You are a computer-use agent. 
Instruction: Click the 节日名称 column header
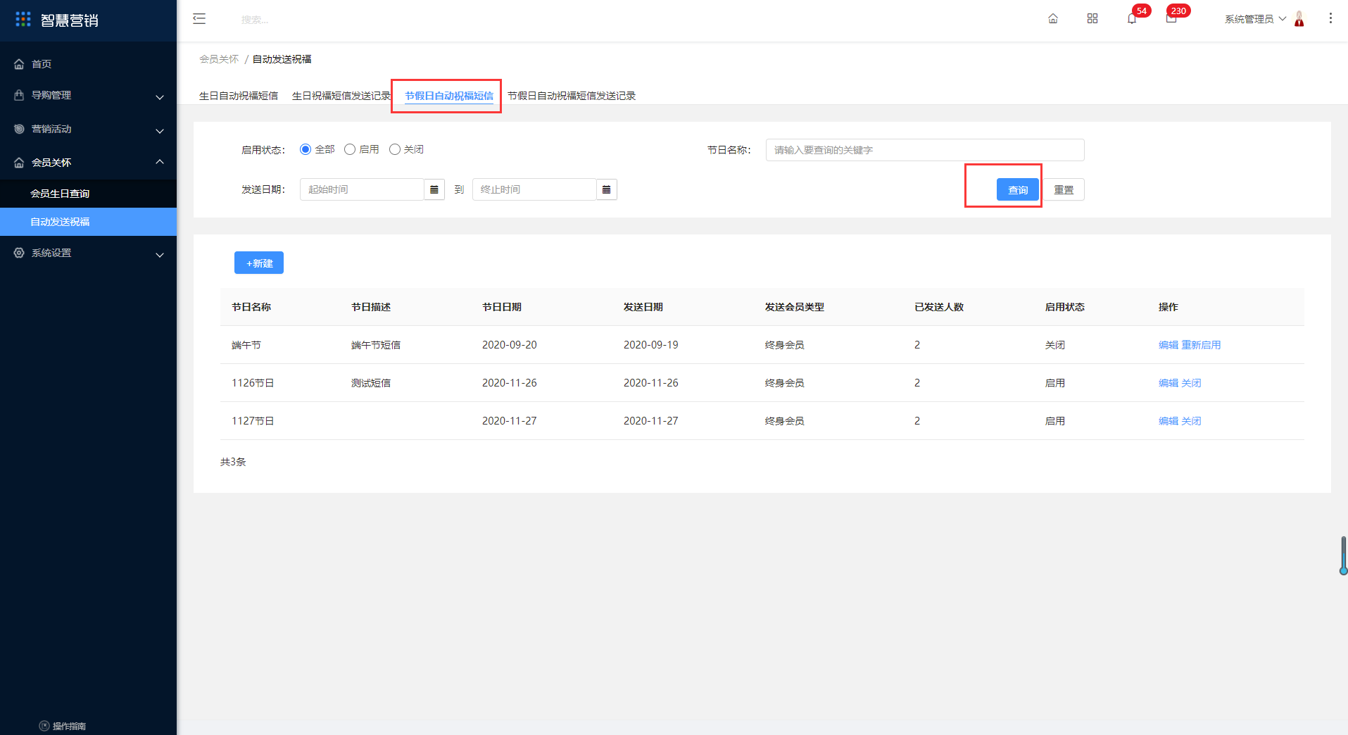(251, 307)
